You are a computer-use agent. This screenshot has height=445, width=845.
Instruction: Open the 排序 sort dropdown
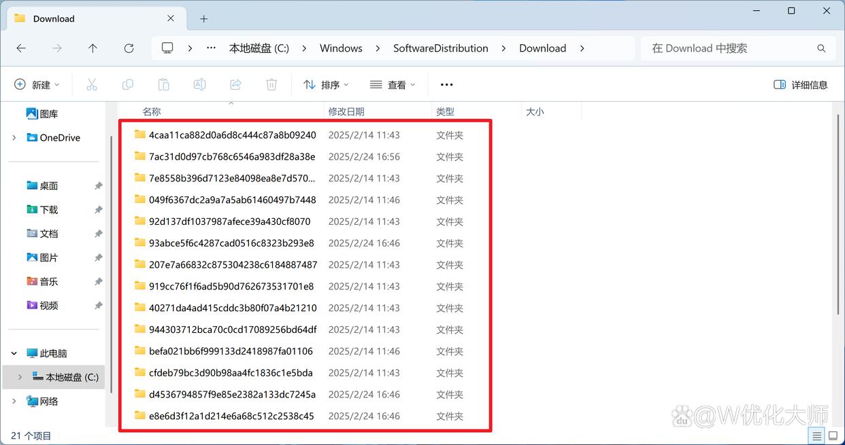pyautogui.click(x=326, y=85)
